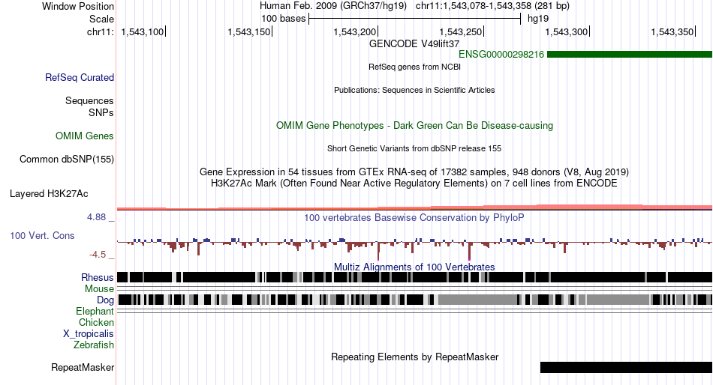
Task: Click the Sequences track label
Action: coord(89,101)
